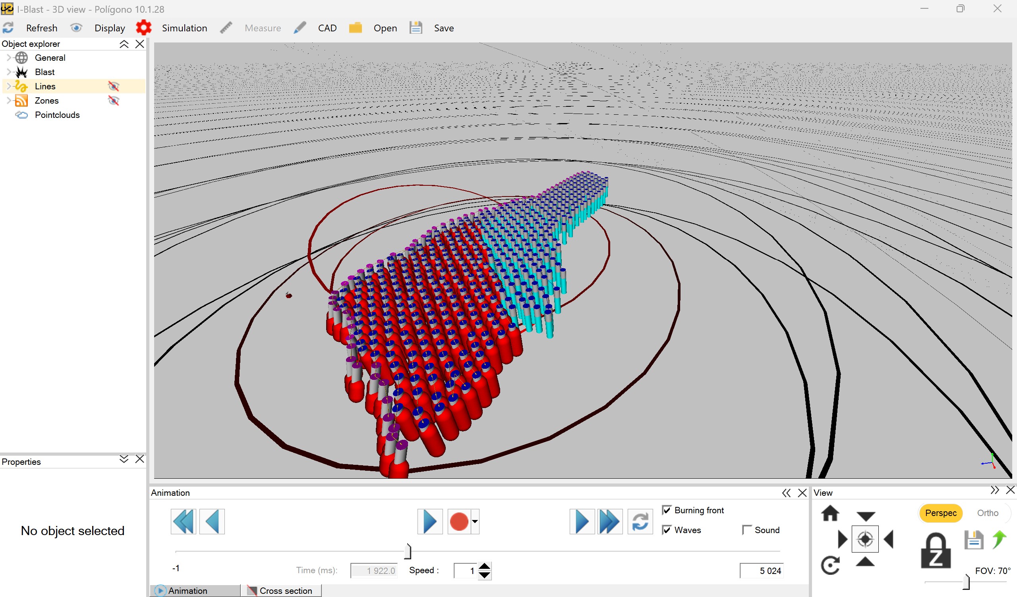Click the Refresh icon in the toolbar
1017x597 pixels.
[x=8, y=27]
